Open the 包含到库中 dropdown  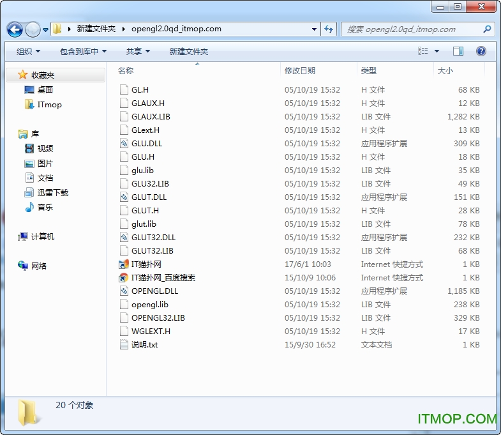pos(83,51)
